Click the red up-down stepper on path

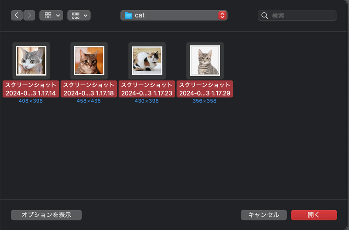[x=222, y=15]
